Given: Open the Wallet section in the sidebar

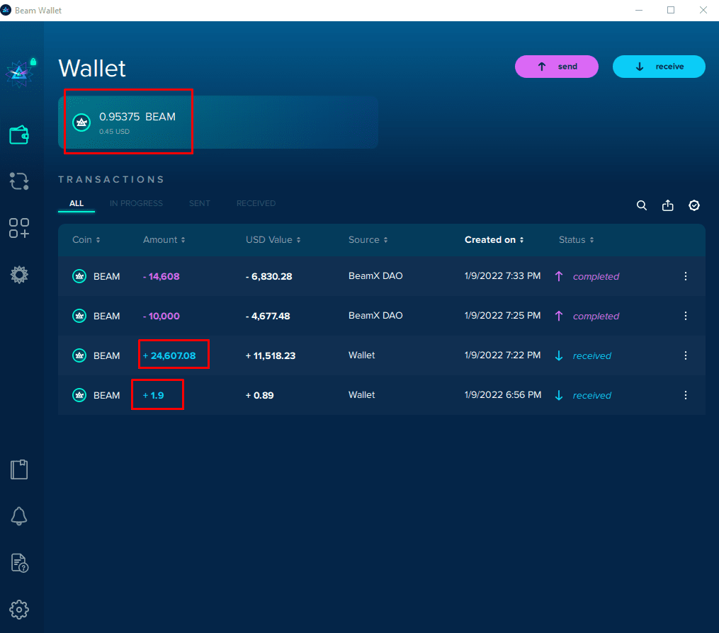Looking at the screenshot, I should tap(19, 135).
